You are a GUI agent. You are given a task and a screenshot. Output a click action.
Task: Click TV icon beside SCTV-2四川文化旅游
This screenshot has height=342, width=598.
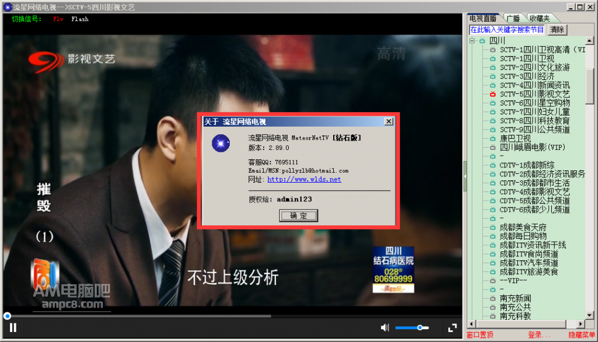tap(493, 68)
